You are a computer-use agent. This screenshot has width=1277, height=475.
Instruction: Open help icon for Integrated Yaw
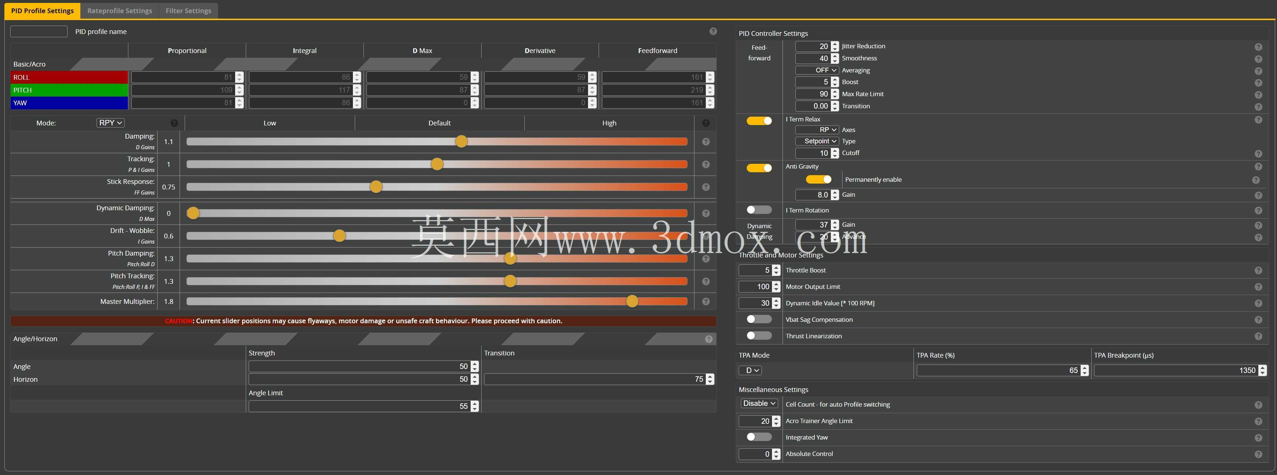click(1258, 438)
